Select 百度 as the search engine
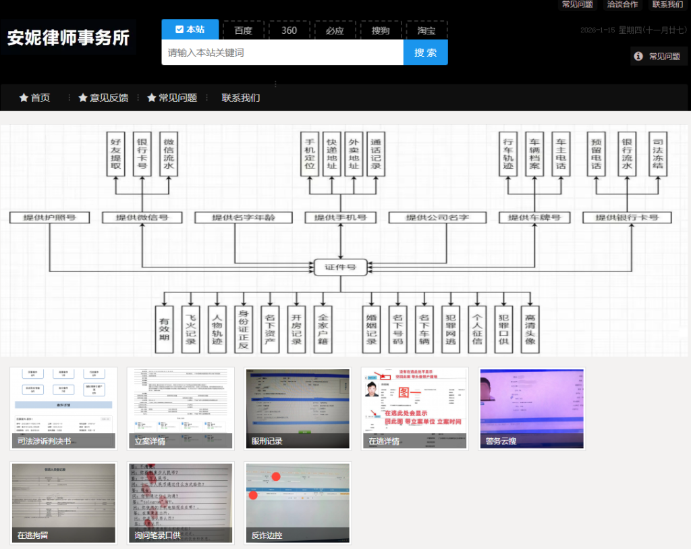Image resolution: width=691 pixels, height=549 pixels. [243, 30]
